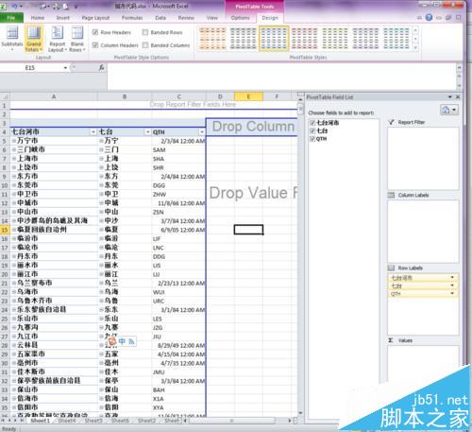Open the Field List pane options arrow
The width and height of the screenshot is (472, 432).
(450, 97)
